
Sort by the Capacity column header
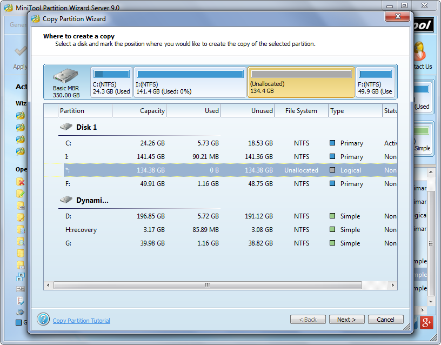pos(139,111)
